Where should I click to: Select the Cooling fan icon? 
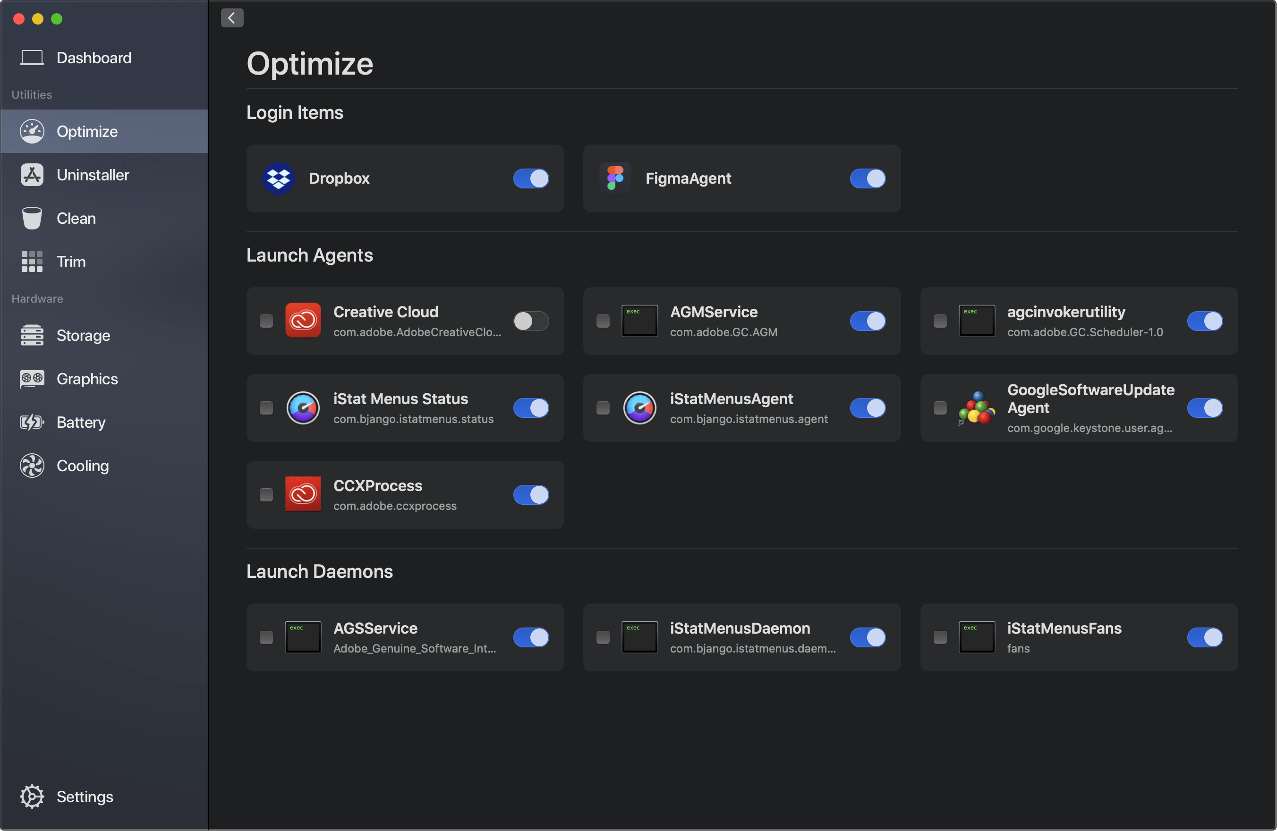pyautogui.click(x=32, y=466)
